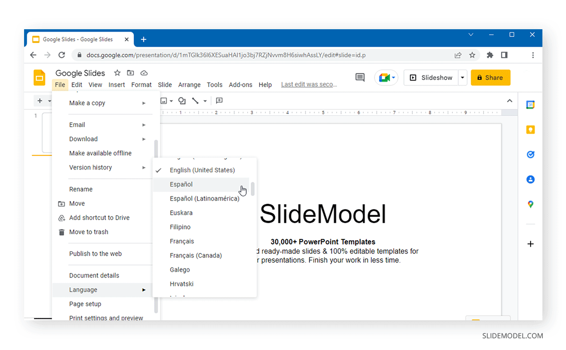Image resolution: width=566 pixels, height=350 pixels.
Task: Open the Arrange menu
Action: pyautogui.click(x=189, y=85)
